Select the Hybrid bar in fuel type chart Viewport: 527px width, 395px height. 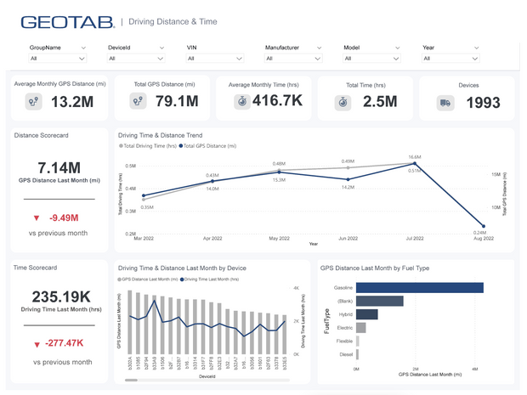(366, 314)
